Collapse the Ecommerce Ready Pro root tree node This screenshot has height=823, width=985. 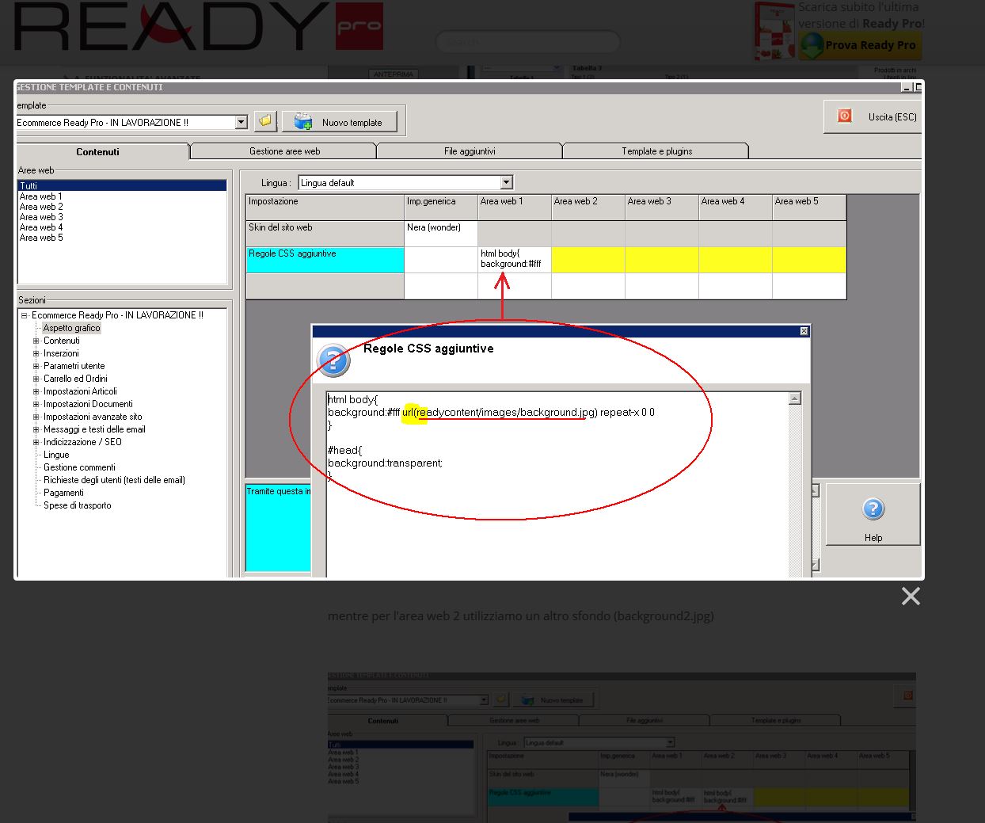tap(24, 315)
